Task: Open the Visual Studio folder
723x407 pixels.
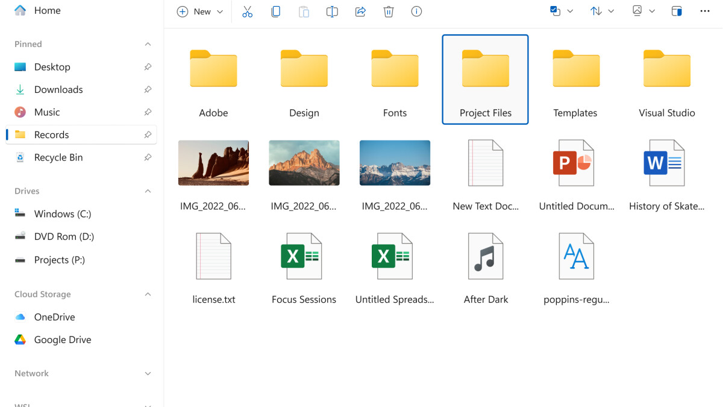Action: [x=666, y=80]
